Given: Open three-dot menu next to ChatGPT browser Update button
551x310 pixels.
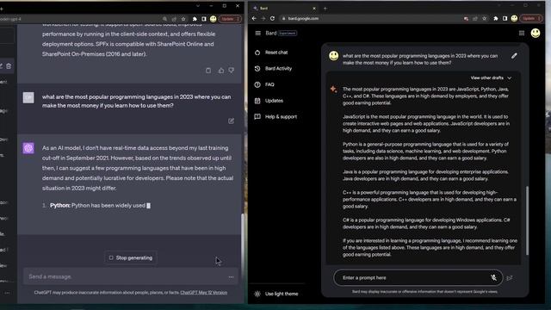Looking at the screenshot, I should [x=238, y=19].
